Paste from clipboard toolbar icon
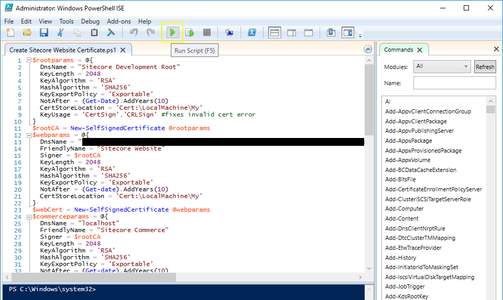This screenshot has height=300, width=503. pyautogui.click(x=94, y=32)
